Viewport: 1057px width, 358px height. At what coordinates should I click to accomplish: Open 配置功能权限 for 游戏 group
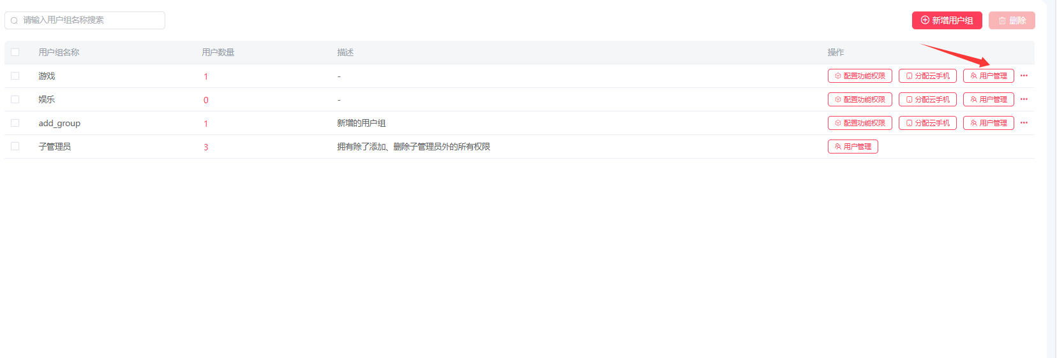coord(860,76)
